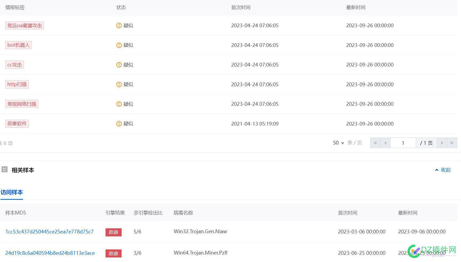
Task: Click the date 2021-04-13 05:19:09
Action: (255, 124)
